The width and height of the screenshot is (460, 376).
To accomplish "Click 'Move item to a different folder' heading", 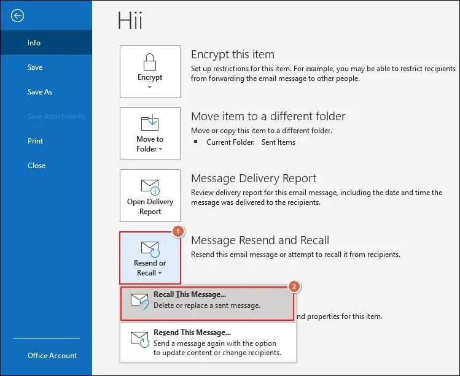I will [x=268, y=117].
